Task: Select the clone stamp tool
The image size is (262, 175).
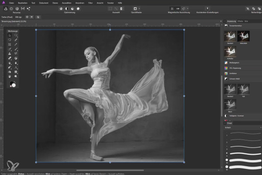Action: pos(10,53)
